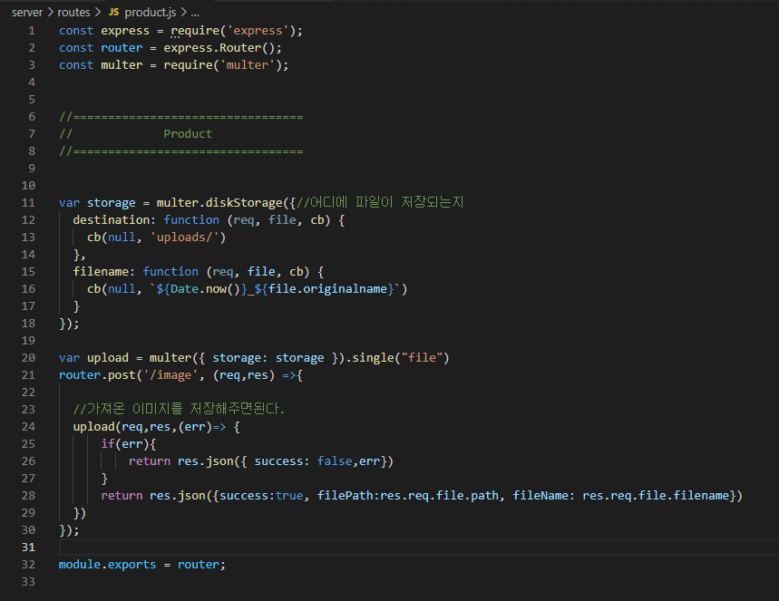Click the 'upload' variable on line 20
This screenshot has height=601, width=779.
pyautogui.click(x=108, y=358)
